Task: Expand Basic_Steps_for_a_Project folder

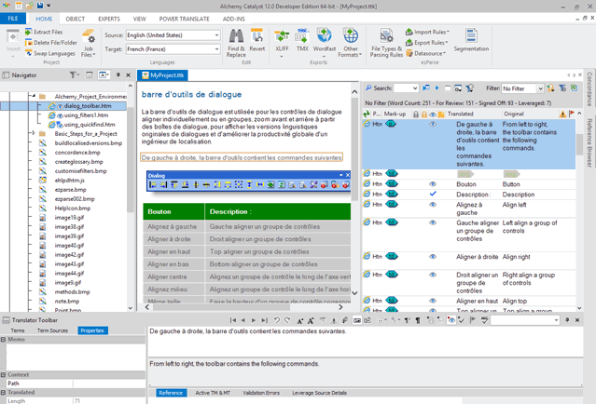Action: [x=34, y=133]
